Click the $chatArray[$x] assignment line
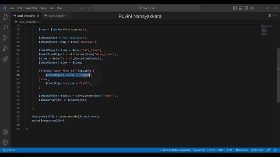 [x=63, y=100]
